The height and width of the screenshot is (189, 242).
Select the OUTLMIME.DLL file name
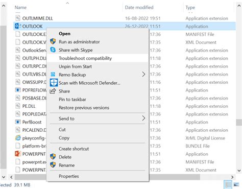tap(38, 18)
